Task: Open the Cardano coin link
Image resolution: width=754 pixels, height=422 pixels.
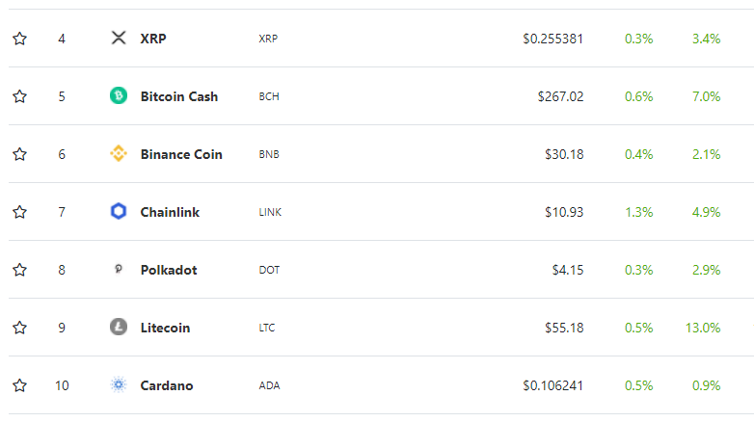Action: (x=167, y=385)
